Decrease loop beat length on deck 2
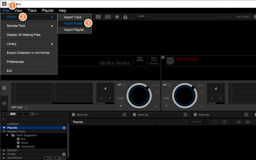The image size is (256, 160). click(212, 98)
